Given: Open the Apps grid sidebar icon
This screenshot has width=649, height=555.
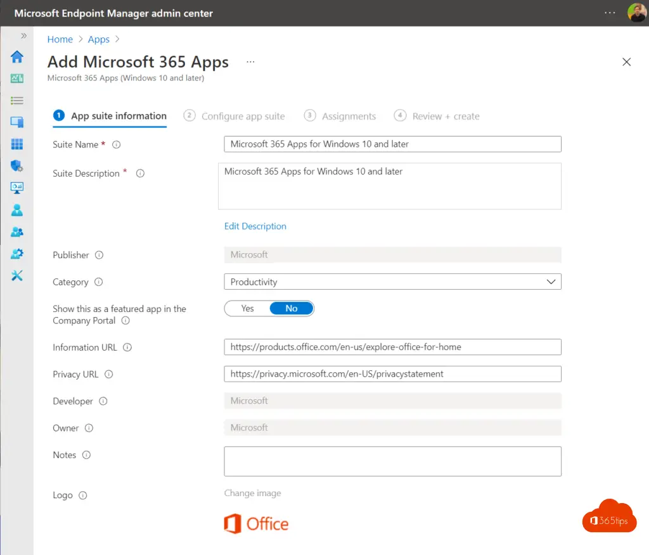Looking at the screenshot, I should 17,144.
